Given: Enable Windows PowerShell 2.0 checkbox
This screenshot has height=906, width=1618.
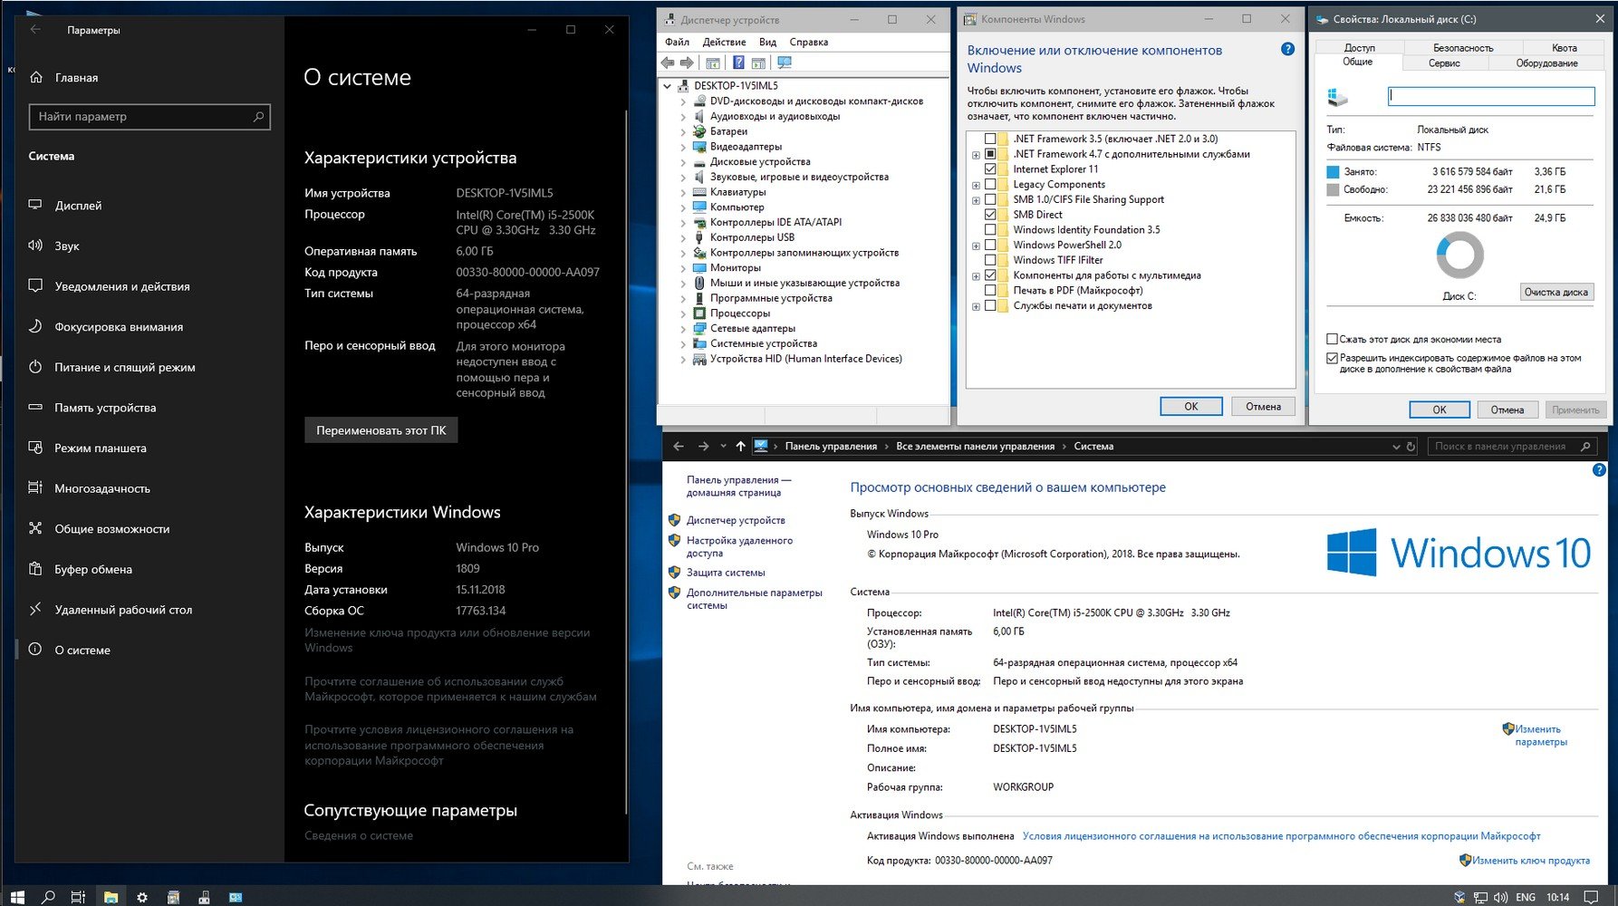Looking at the screenshot, I should coord(990,245).
